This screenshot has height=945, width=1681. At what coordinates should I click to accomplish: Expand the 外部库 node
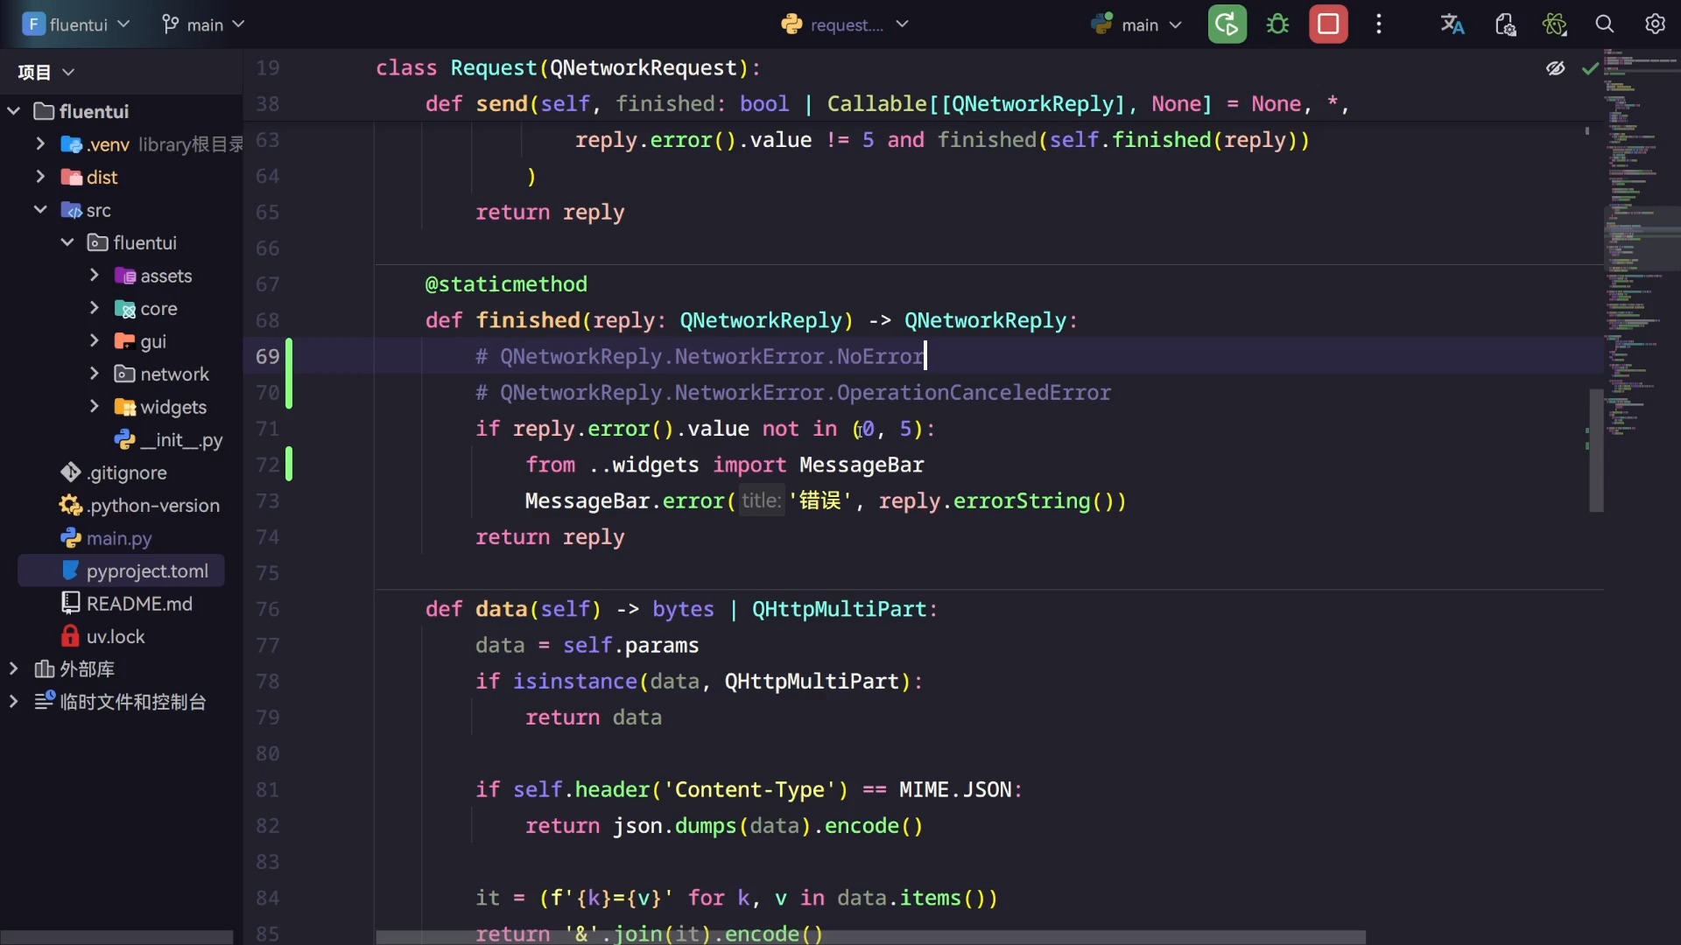(13, 669)
